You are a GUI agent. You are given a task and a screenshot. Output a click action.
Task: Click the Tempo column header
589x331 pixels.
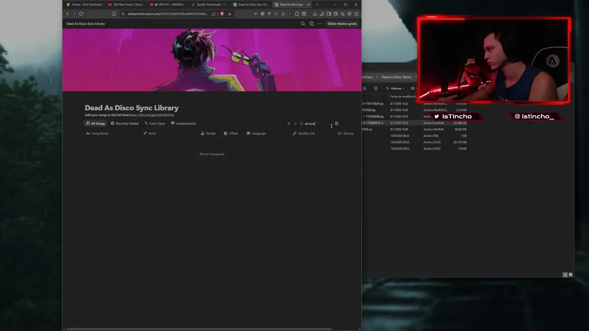click(x=208, y=133)
